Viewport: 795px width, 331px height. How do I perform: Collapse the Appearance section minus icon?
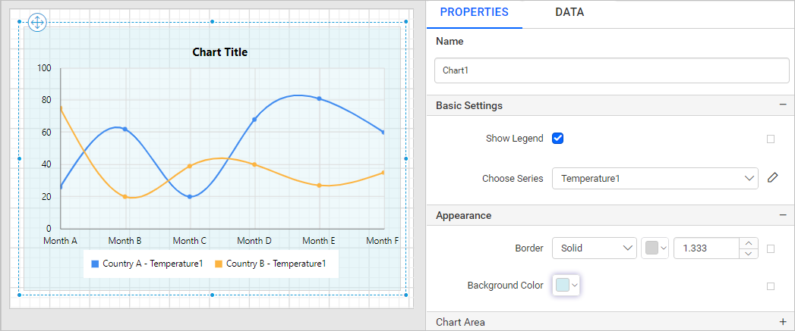point(784,215)
